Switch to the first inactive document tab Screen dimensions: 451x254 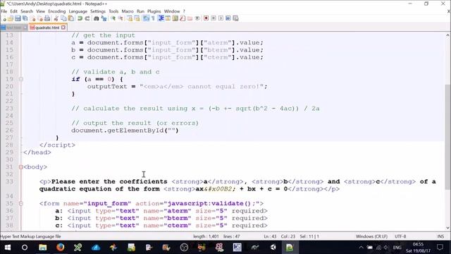pos(14,28)
